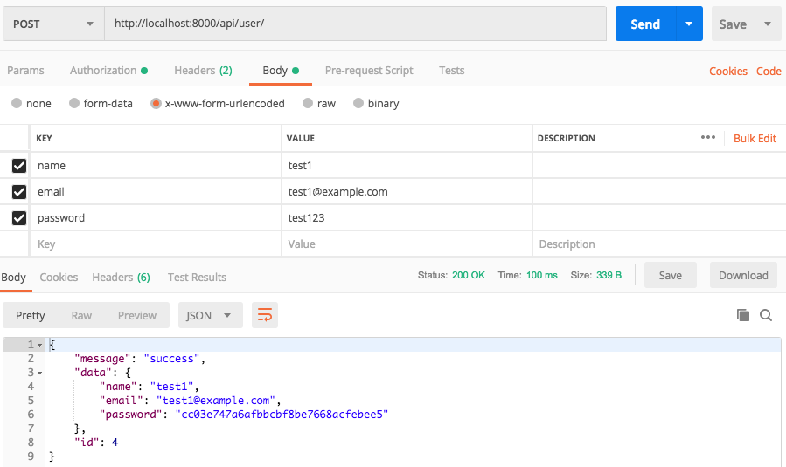Collapse JSON root object at line 1
This screenshot has width=786, height=467.
[x=39, y=346]
